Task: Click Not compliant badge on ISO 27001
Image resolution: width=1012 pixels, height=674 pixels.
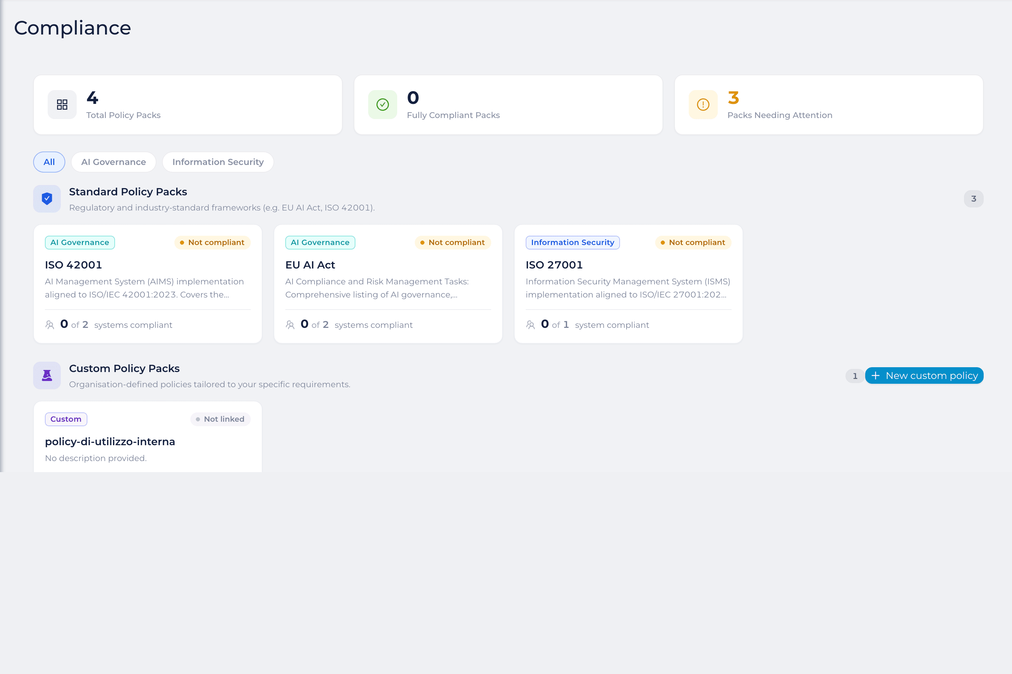Action: 693,242
